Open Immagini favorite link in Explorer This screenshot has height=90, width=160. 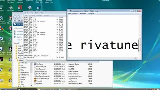coord(18,34)
